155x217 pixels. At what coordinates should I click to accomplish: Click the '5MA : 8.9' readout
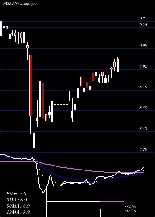point(17,200)
